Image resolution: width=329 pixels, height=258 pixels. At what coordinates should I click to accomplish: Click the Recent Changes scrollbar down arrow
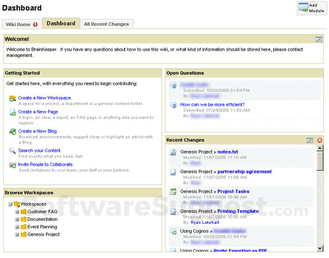tap(320, 248)
